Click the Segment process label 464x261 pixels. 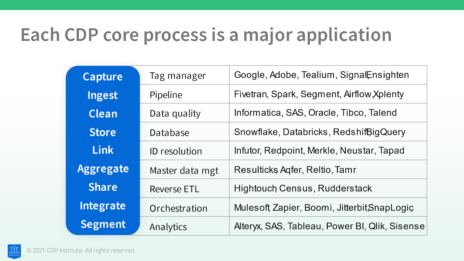click(x=103, y=224)
